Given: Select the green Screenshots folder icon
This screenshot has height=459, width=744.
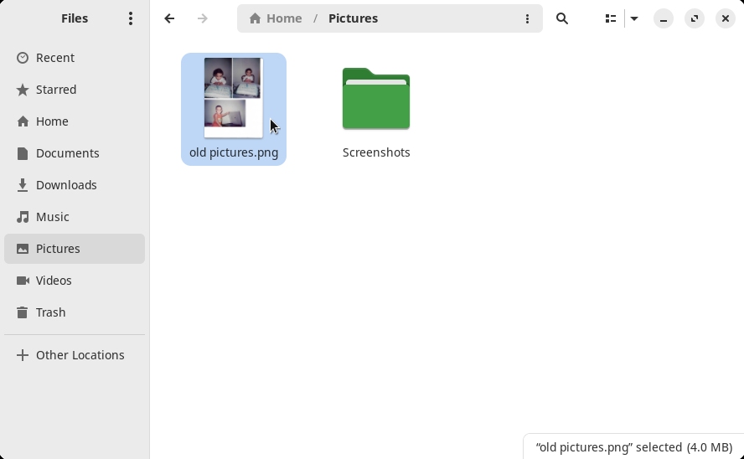Looking at the screenshot, I should coord(376,98).
